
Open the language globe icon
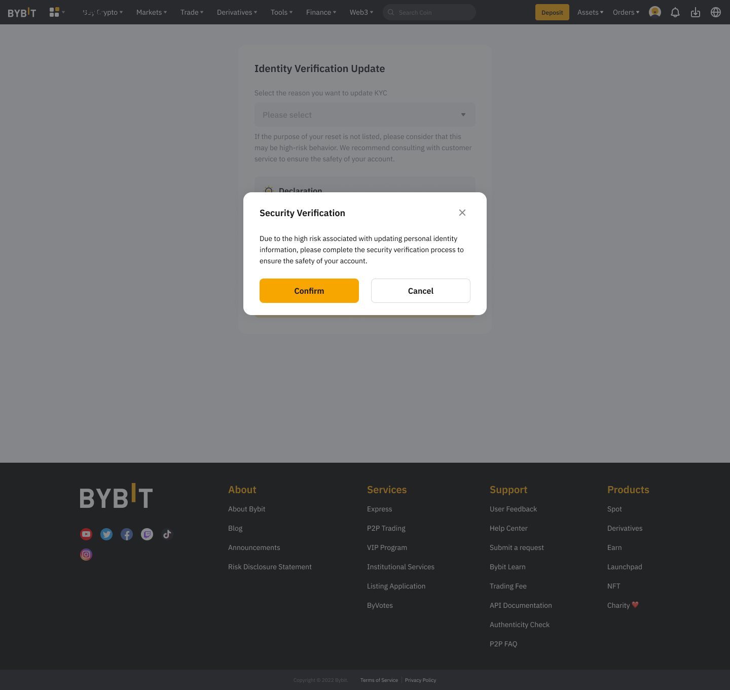716,12
